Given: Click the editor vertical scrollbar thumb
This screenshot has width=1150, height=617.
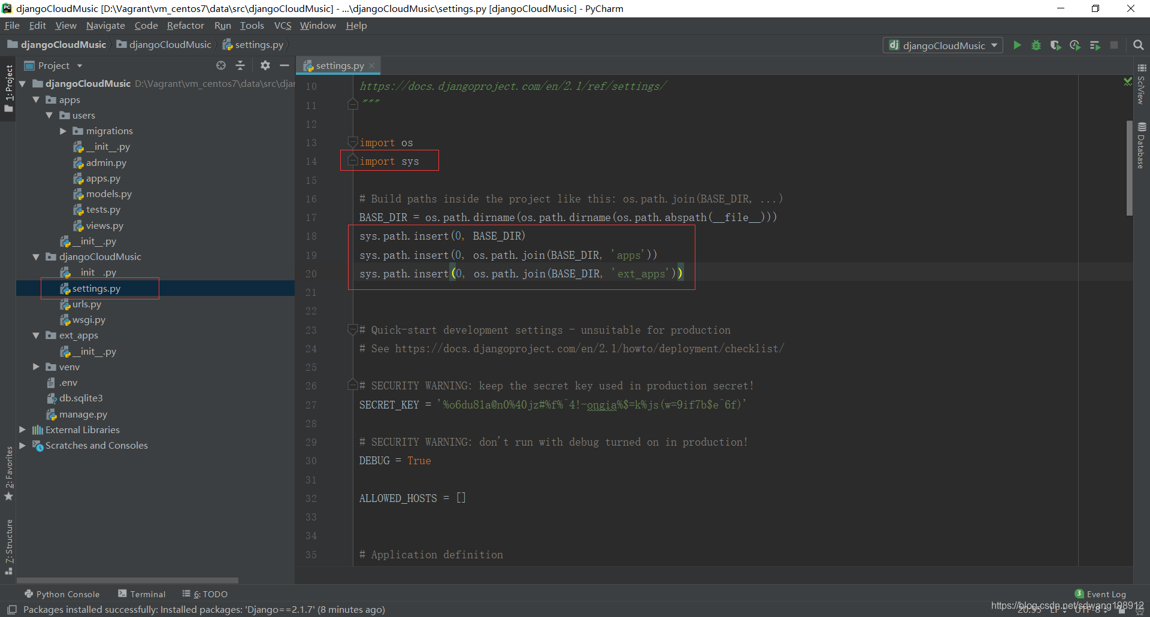Looking at the screenshot, I should point(1129,168).
